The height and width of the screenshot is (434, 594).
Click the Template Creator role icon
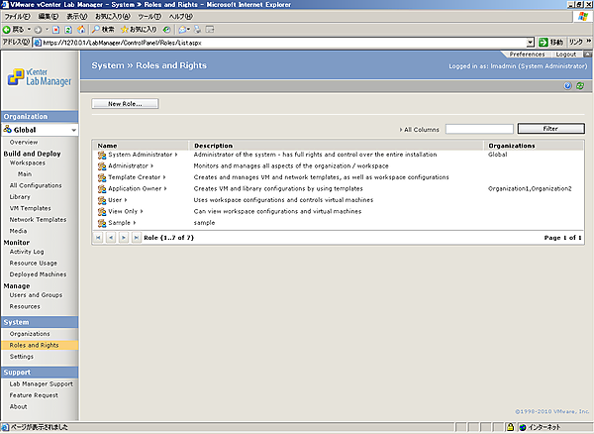tap(101, 177)
